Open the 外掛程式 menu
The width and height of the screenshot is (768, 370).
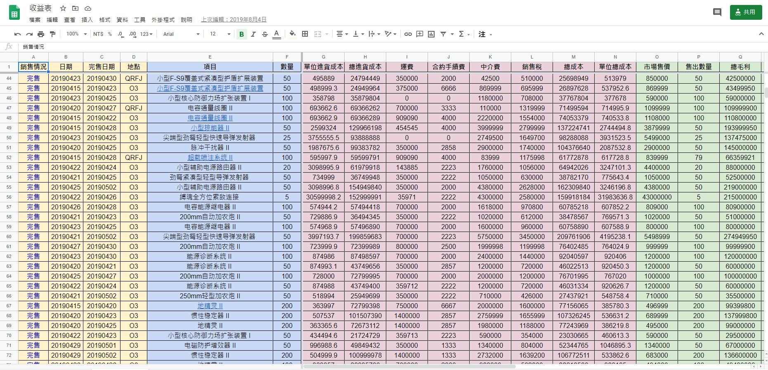pyautogui.click(x=163, y=20)
